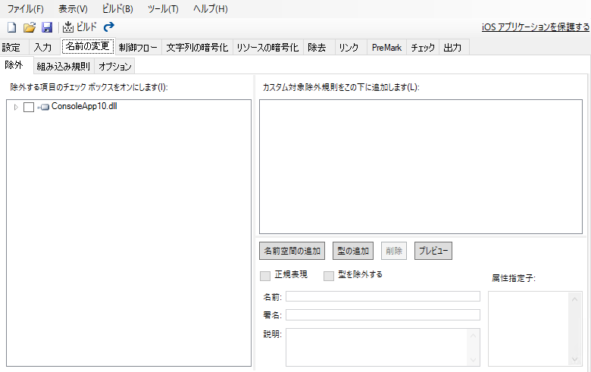Click the Save project floppy icon
This screenshot has height=372, width=591.
[x=47, y=27]
